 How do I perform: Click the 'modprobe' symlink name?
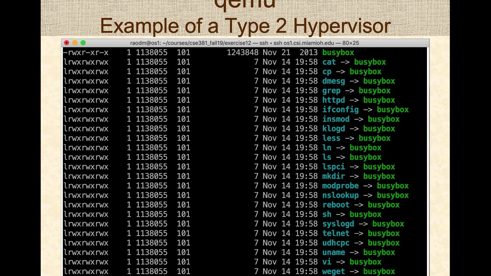tap(340, 186)
